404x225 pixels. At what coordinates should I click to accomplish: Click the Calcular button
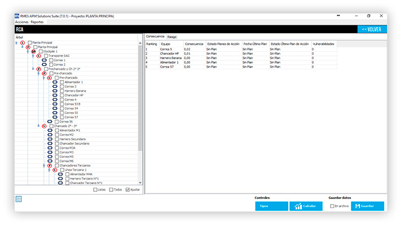point(306,206)
